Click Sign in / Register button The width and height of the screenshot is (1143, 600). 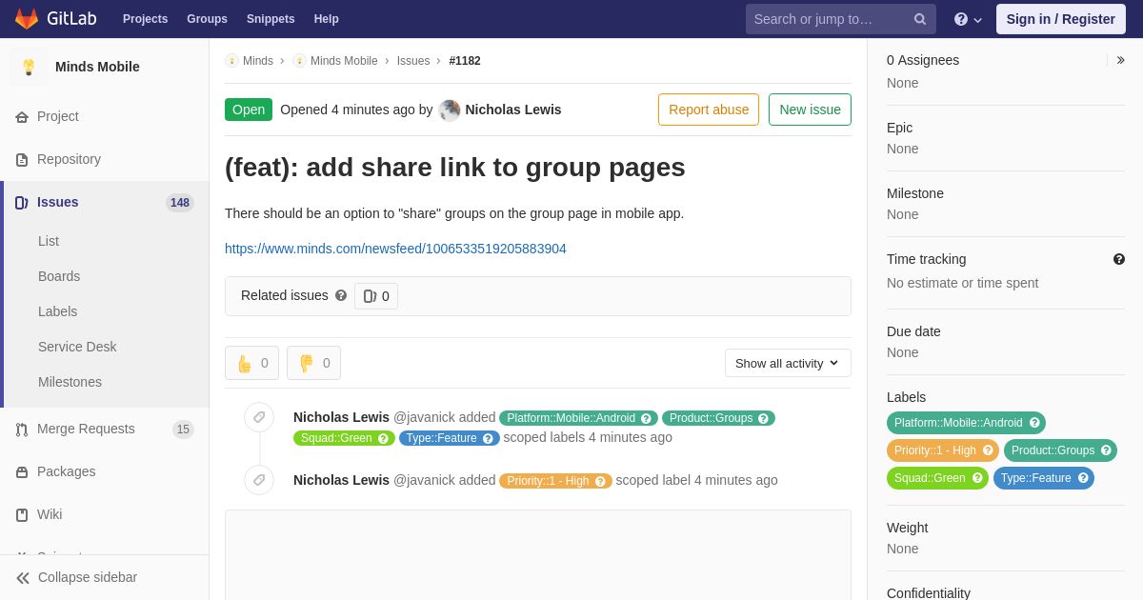click(x=1060, y=19)
